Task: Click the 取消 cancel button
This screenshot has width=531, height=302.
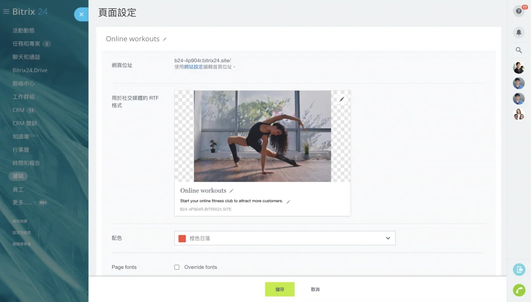Action: (315, 290)
